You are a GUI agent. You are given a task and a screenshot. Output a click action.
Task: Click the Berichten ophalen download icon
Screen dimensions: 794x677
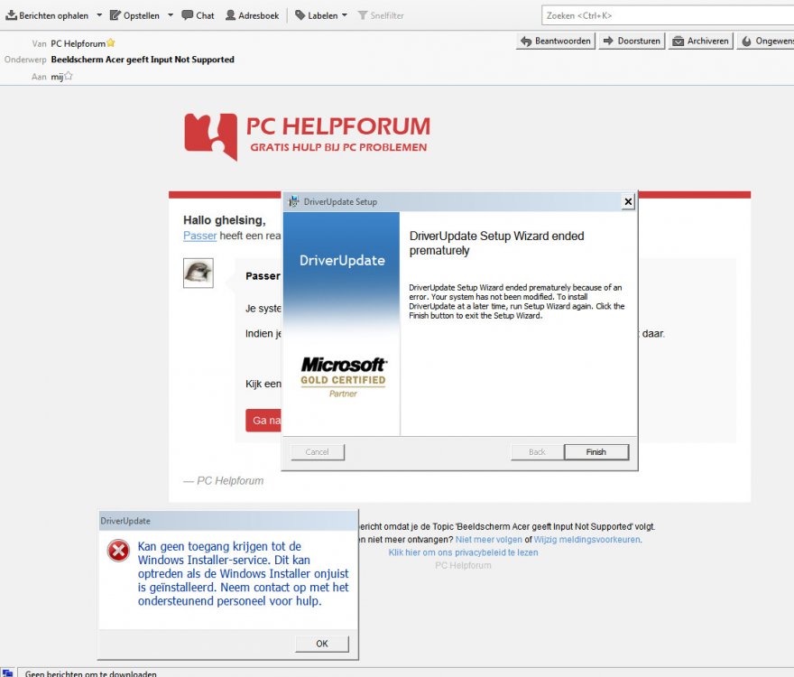tap(11, 15)
